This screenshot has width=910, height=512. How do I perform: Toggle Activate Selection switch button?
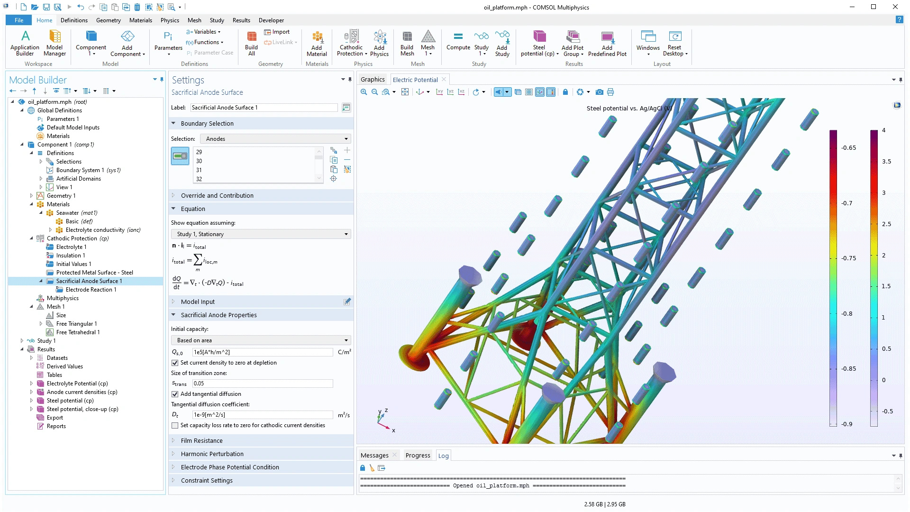click(180, 156)
